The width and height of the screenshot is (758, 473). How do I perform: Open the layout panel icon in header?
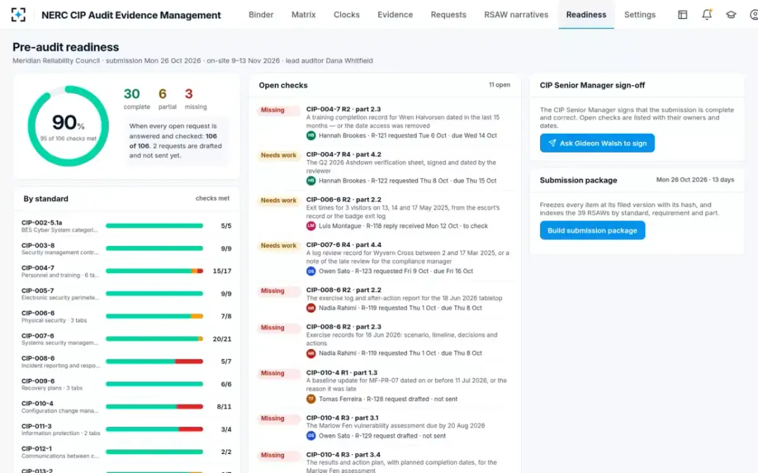(683, 15)
